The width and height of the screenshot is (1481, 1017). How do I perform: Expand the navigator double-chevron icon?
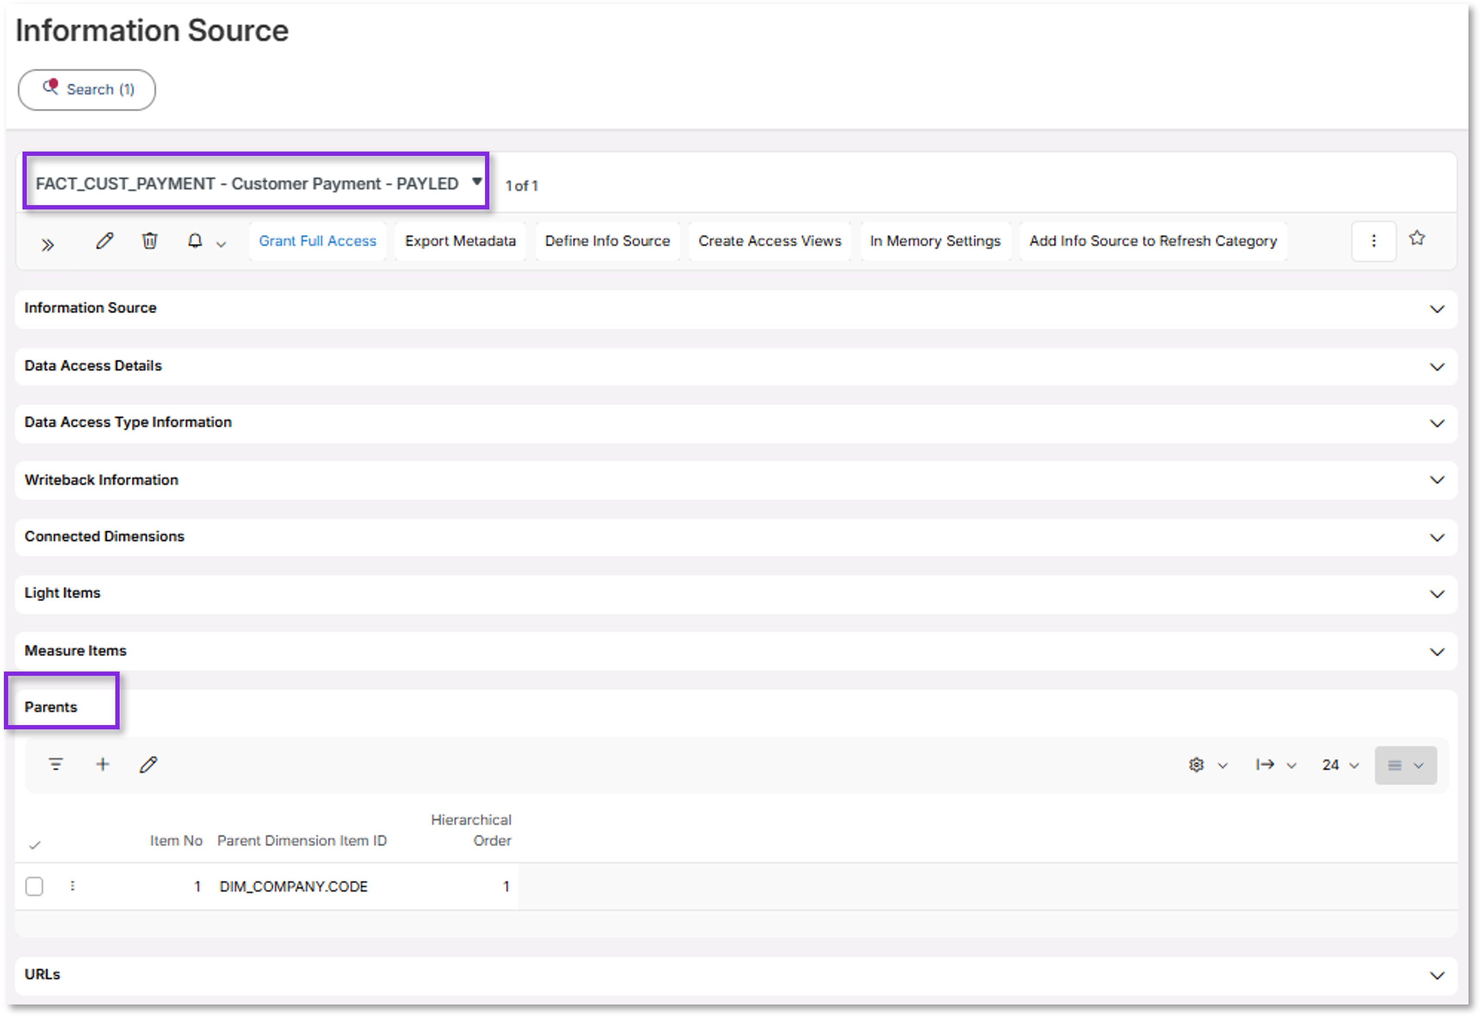click(48, 245)
